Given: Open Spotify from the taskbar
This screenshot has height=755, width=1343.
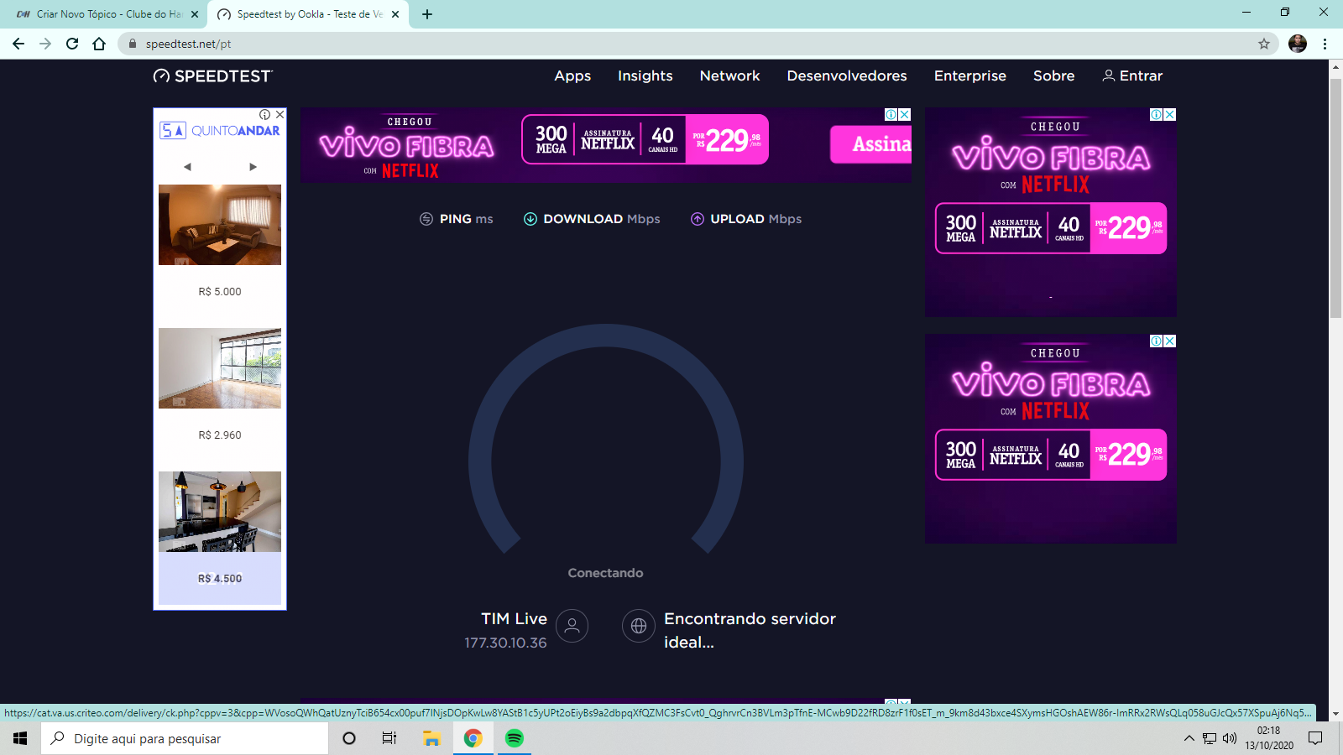Looking at the screenshot, I should tap(514, 738).
